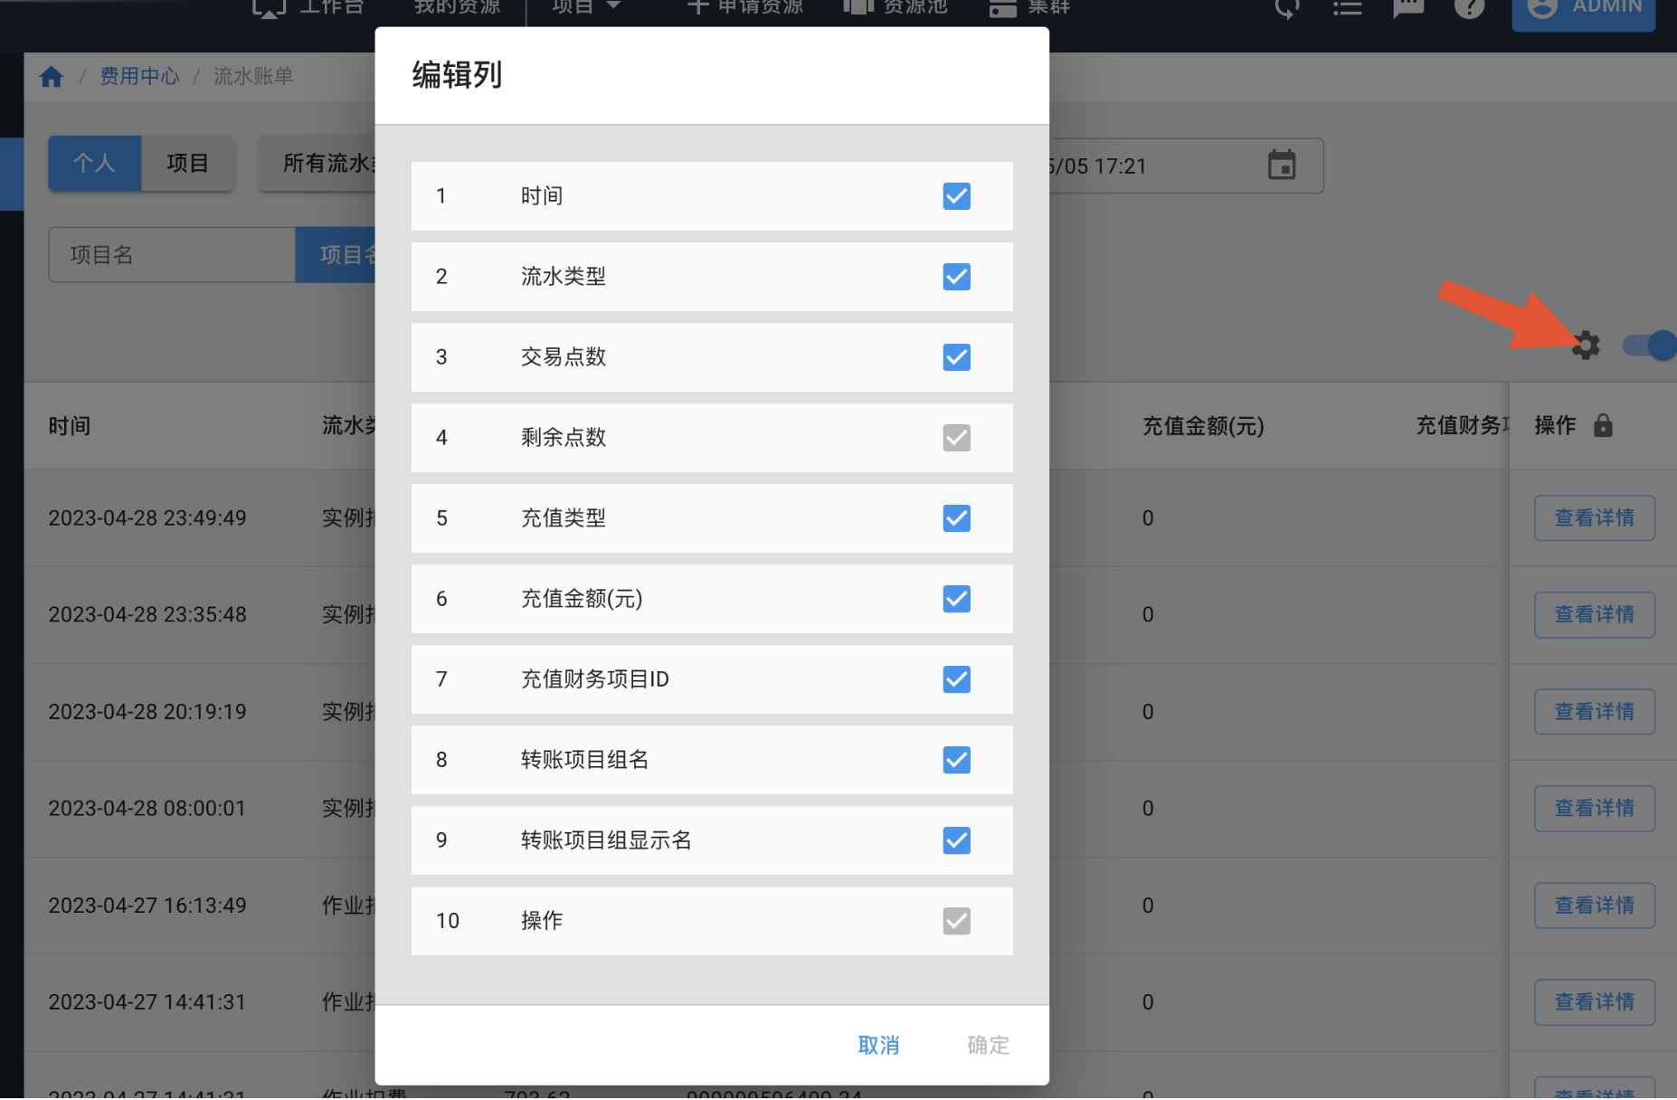The height and width of the screenshot is (1100, 1677).
Task: Open column settings with the gear icon
Action: [1585, 346]
